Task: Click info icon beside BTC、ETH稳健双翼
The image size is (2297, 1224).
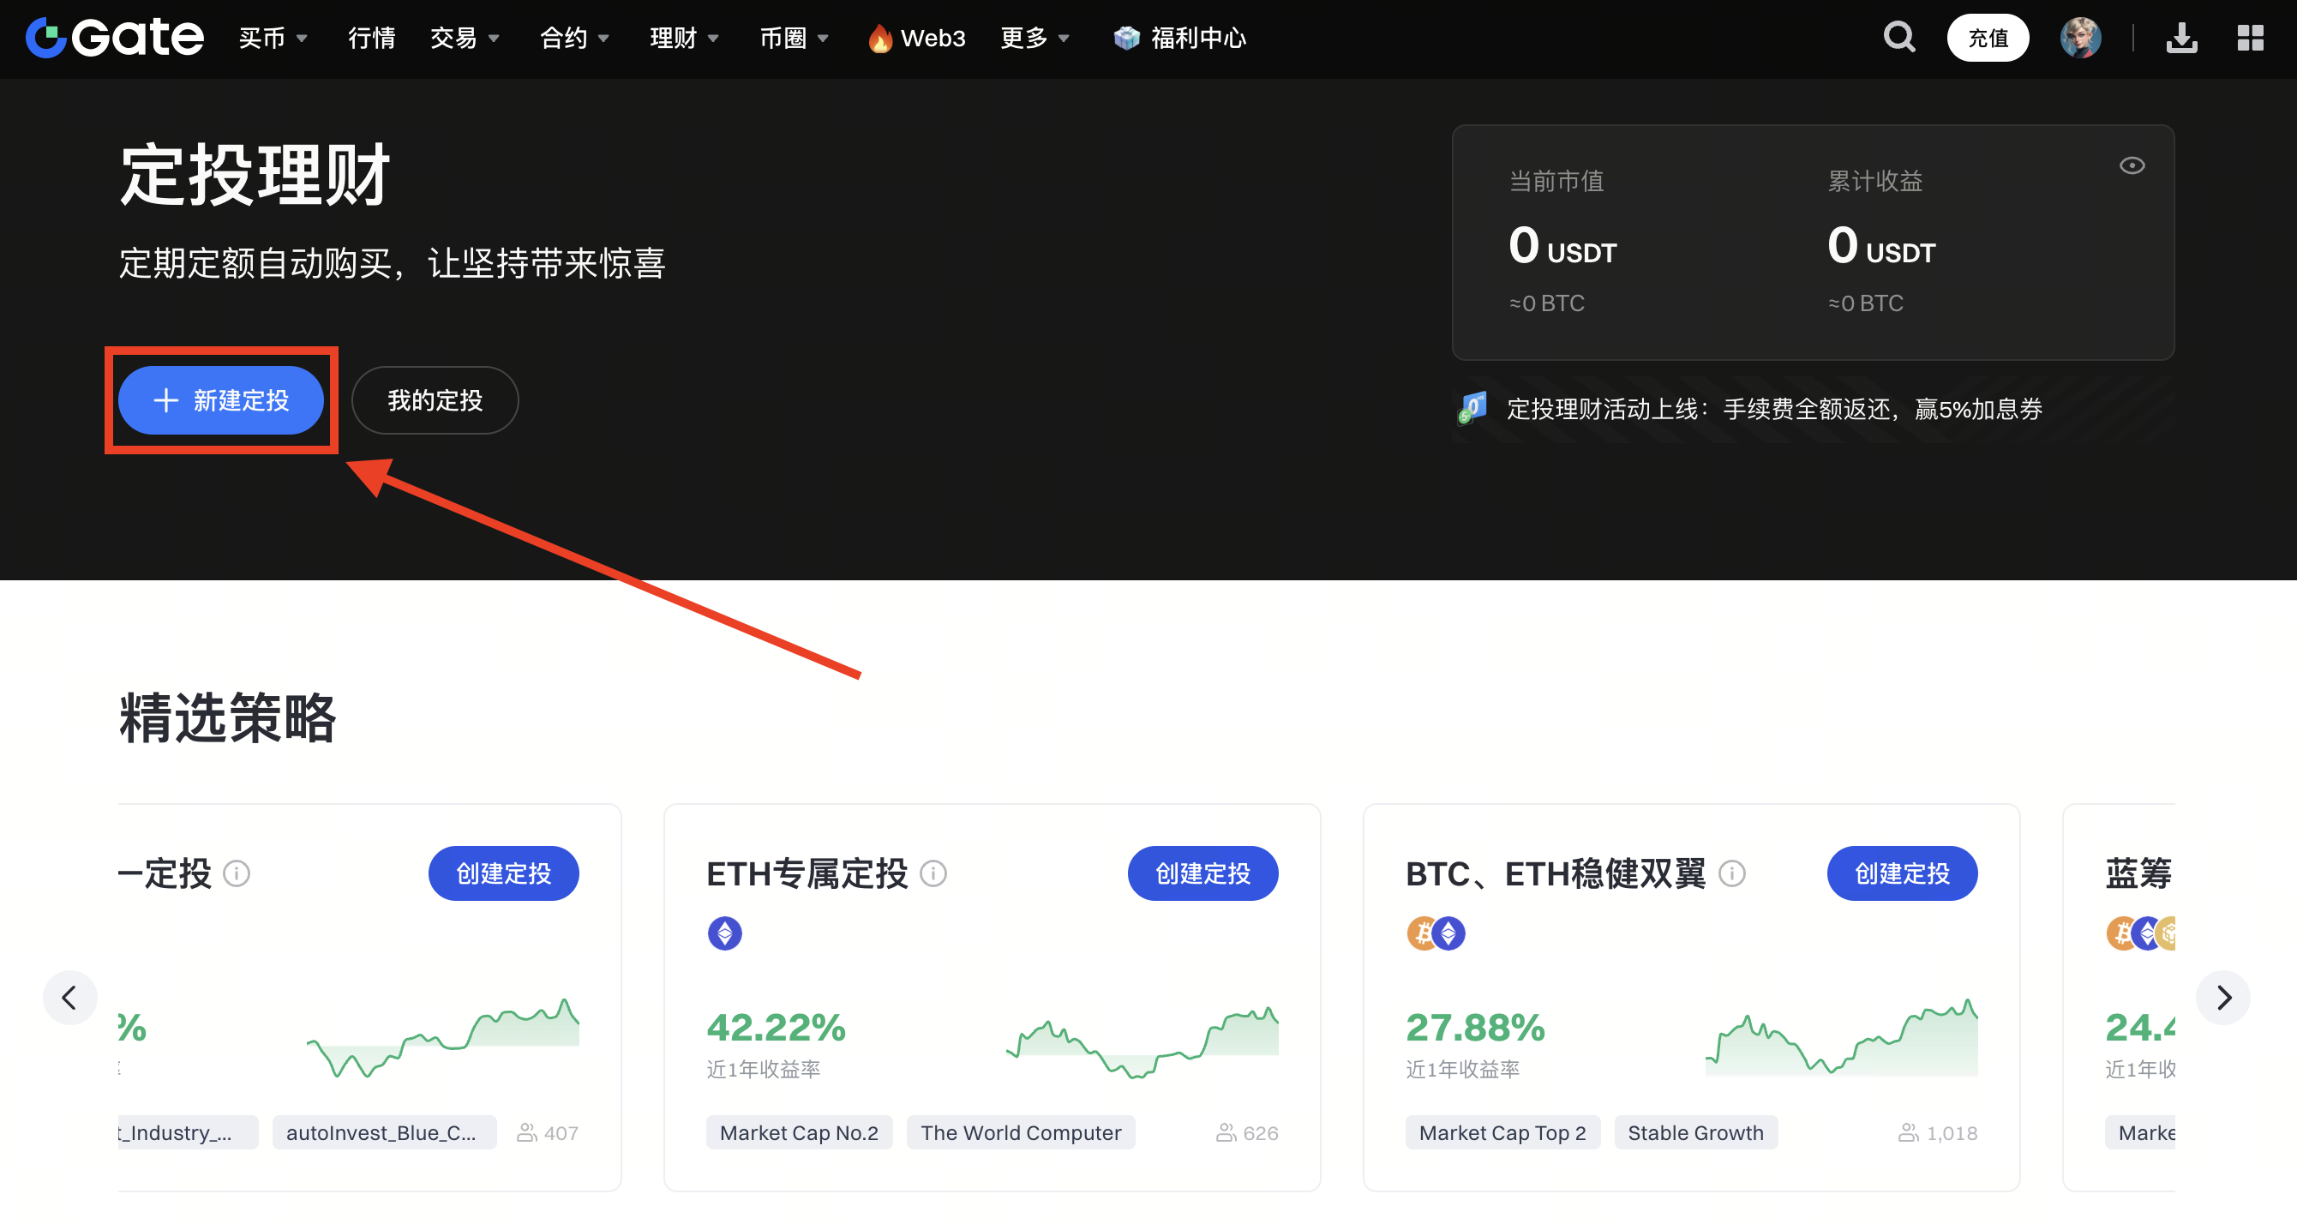Action: pyautogui.click(x=1731, y=873)
